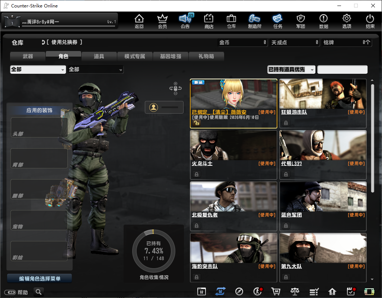Viewport: 382px width, 298px height.
Task: Click the running man icon with red dot
Action: pos(258,291)
